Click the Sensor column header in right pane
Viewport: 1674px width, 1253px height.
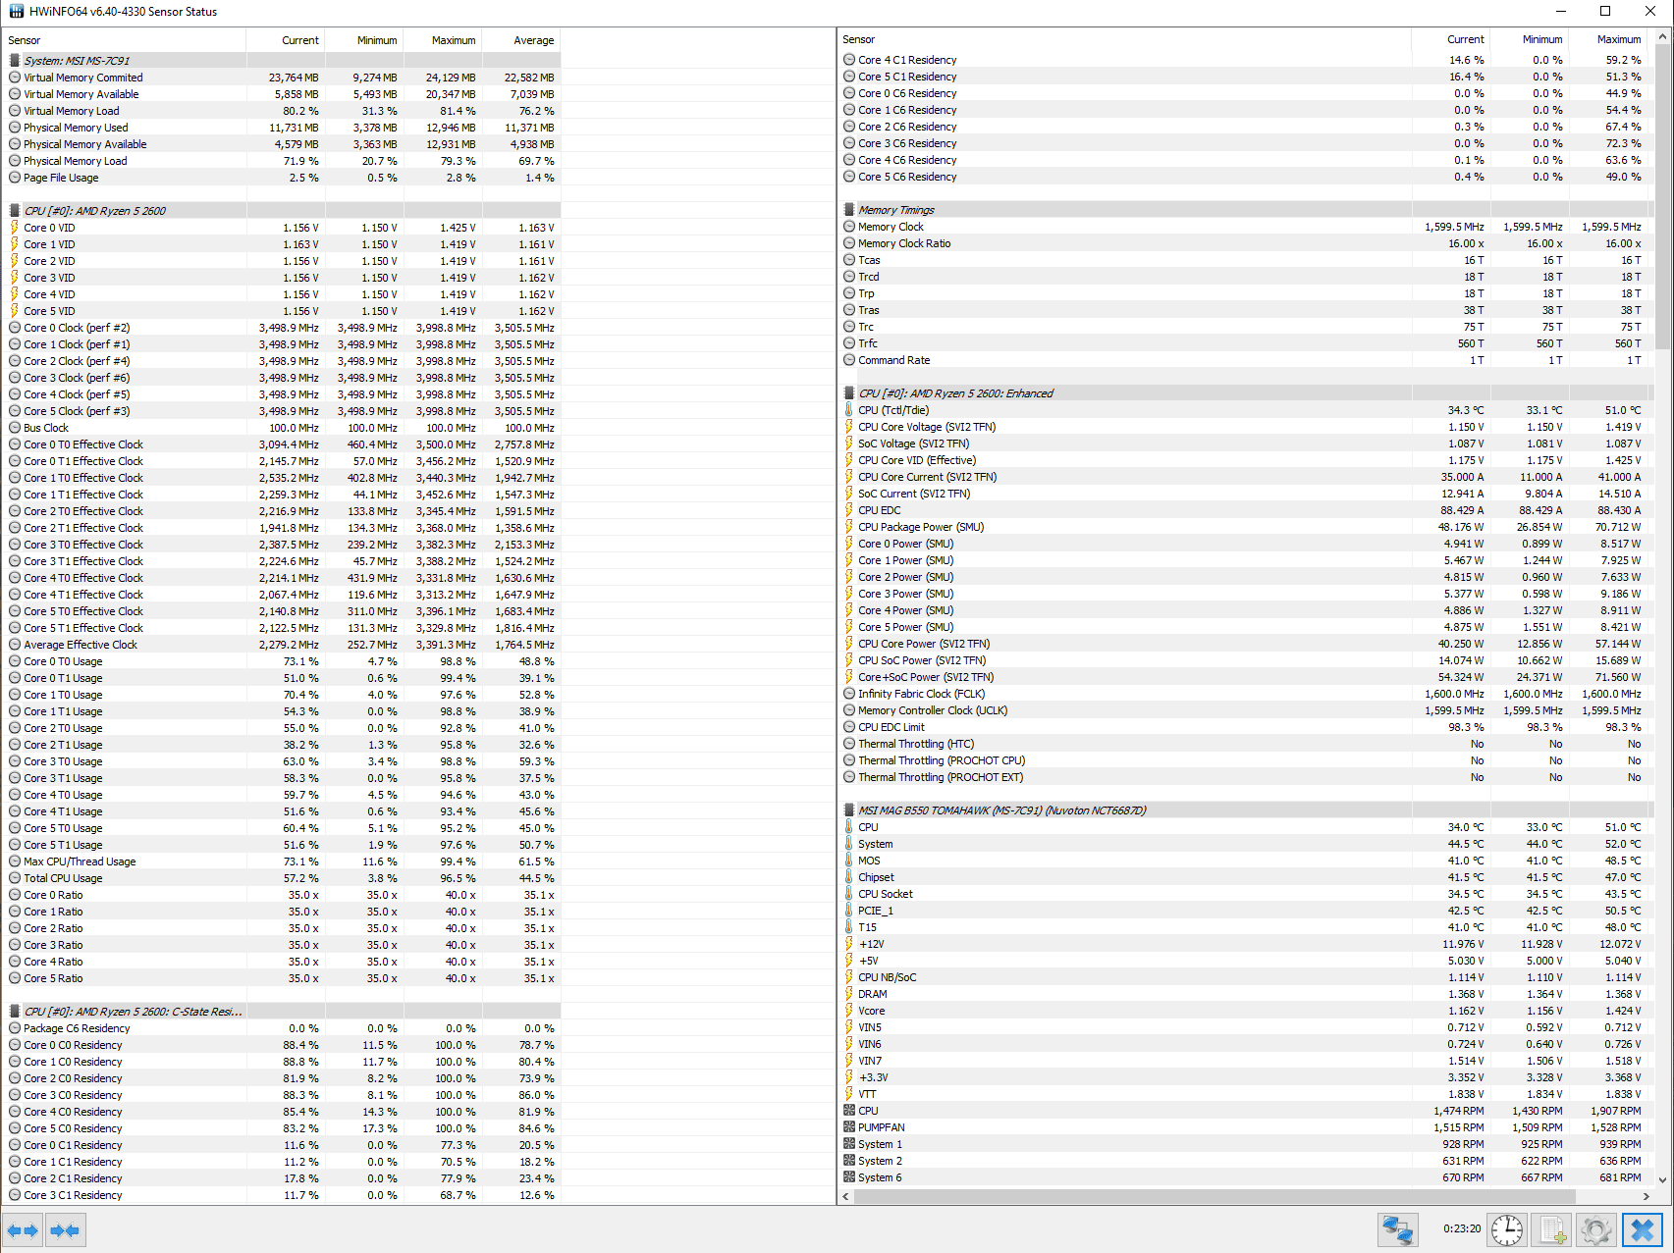pyautogui.click(x=1124, y=39)
